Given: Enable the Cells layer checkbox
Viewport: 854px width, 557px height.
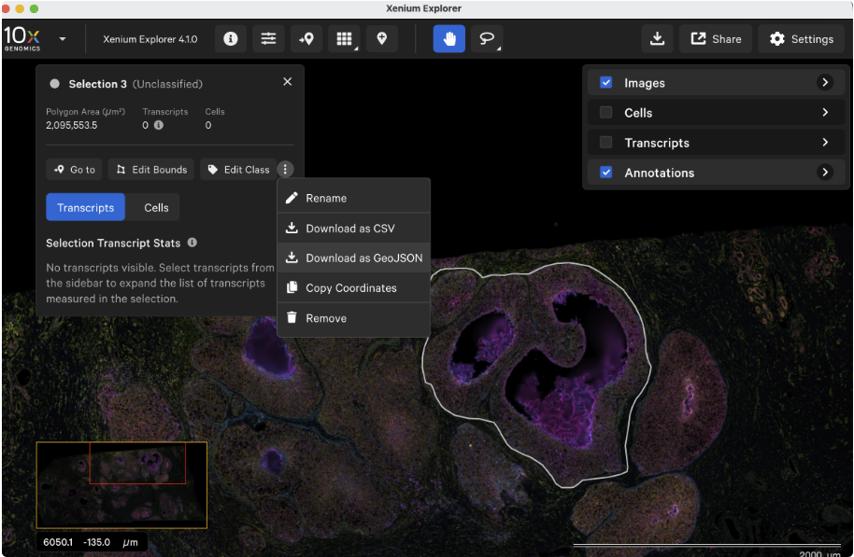Looking at the screenshot, I should (x=605, y=113).
